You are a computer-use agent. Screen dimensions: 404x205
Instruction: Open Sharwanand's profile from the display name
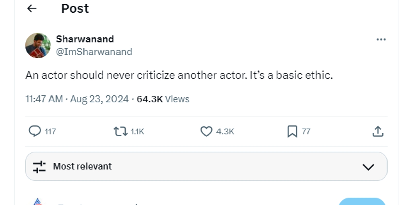[85, 39]
